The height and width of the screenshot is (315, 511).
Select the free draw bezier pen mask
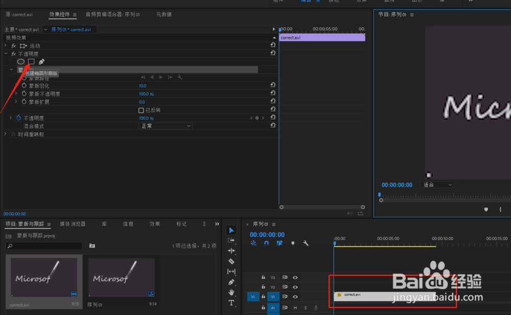[41, 62]
